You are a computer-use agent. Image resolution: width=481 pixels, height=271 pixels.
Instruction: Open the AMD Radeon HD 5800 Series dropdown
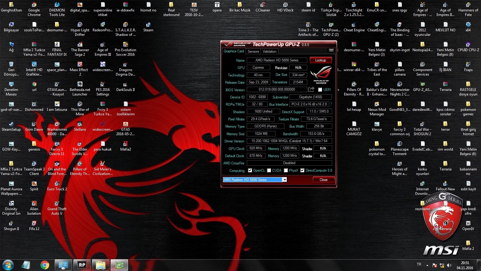click(284, 180)
